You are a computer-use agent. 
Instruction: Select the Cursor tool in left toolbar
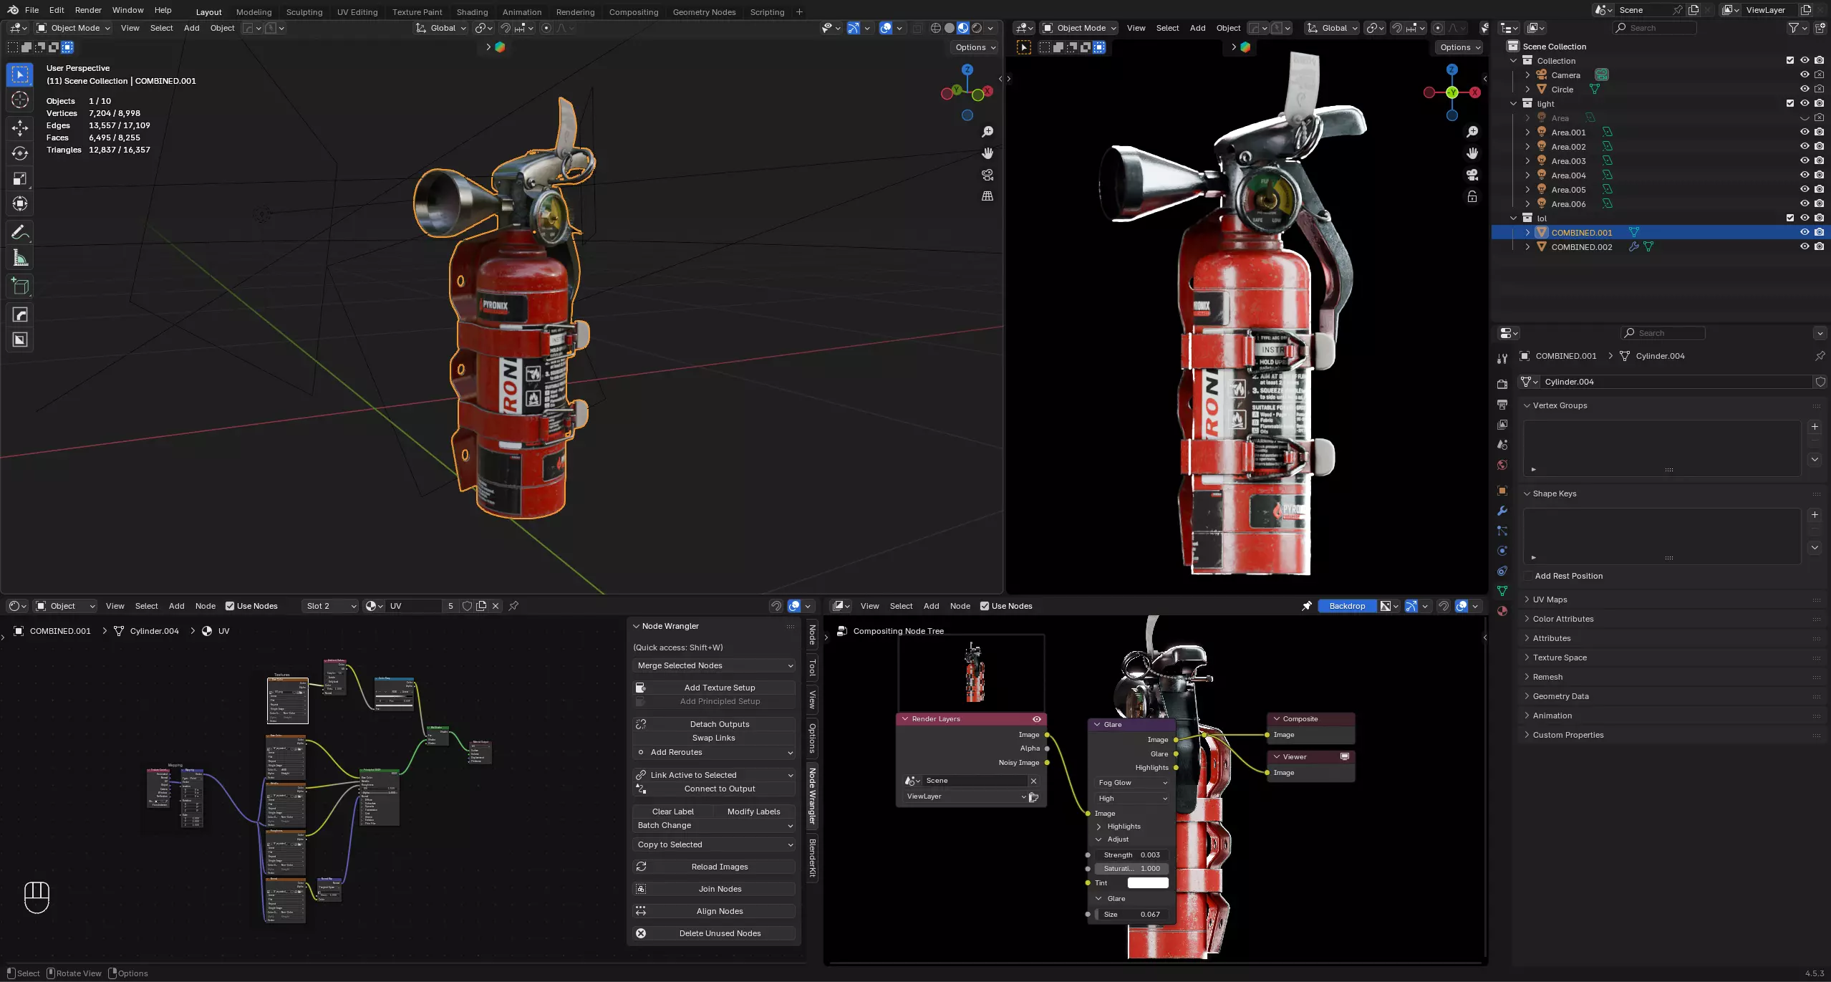pyautogui.click(x=20, y=100)
